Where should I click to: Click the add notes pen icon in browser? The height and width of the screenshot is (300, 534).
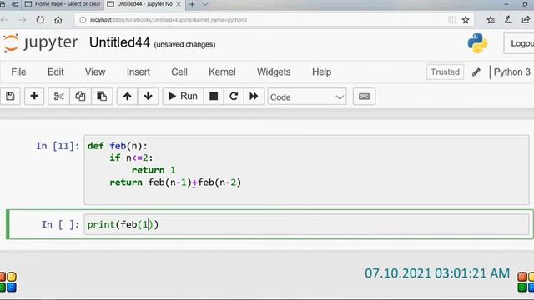point(508,20)
